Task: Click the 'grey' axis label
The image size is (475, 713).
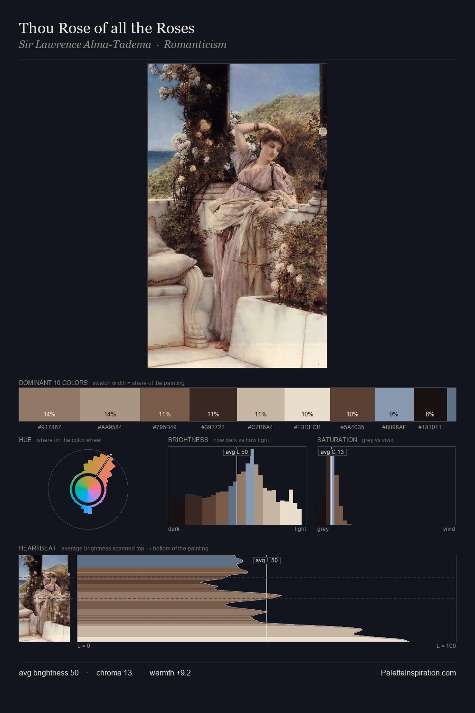Action: 323,529
